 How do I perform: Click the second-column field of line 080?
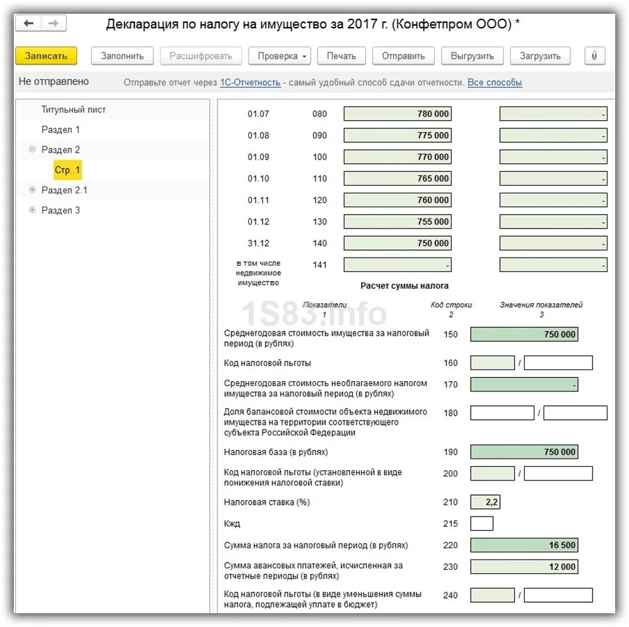(x=553, y=113)
